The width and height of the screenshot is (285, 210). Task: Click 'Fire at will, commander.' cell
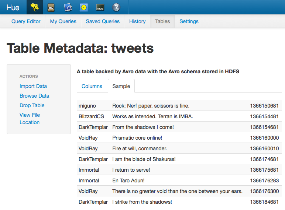click(140, 148)
